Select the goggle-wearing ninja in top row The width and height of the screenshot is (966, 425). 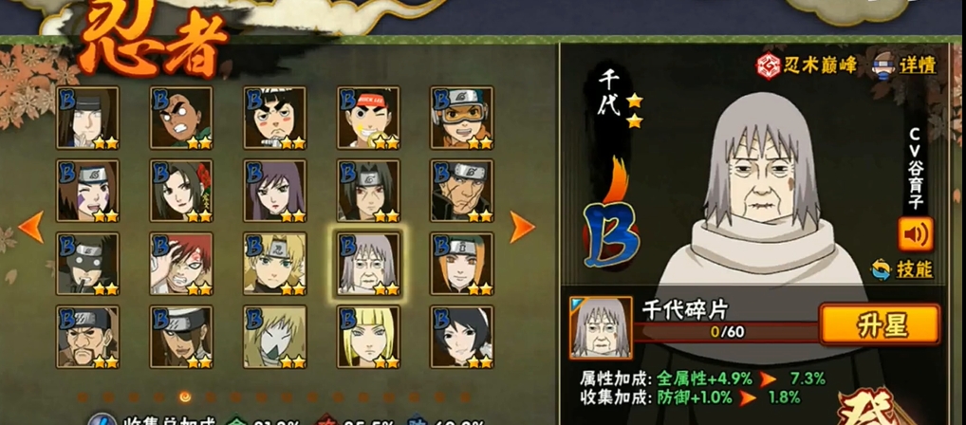(x=462, y=118)
